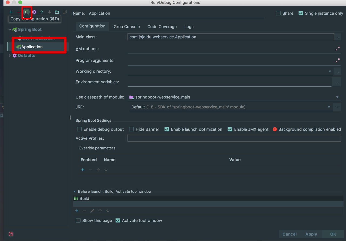Uncheck Activate tool window
The height and width of the screenshot is (241, 346).
point(118,220)
